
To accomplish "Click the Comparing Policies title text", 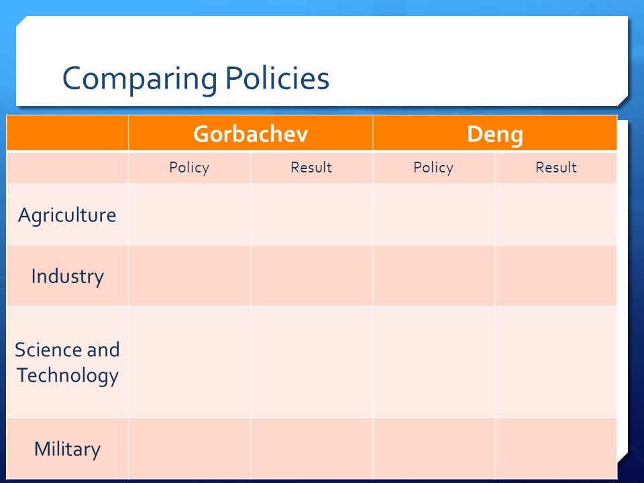I will click(195, 79).
